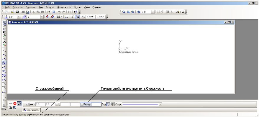
Task: Click the Y coordinate field 0.5292
Action: 101,17
